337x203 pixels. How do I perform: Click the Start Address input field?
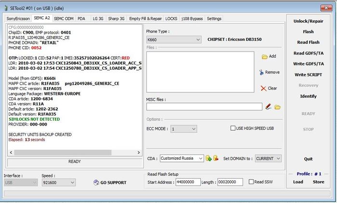tap(188, 182)
